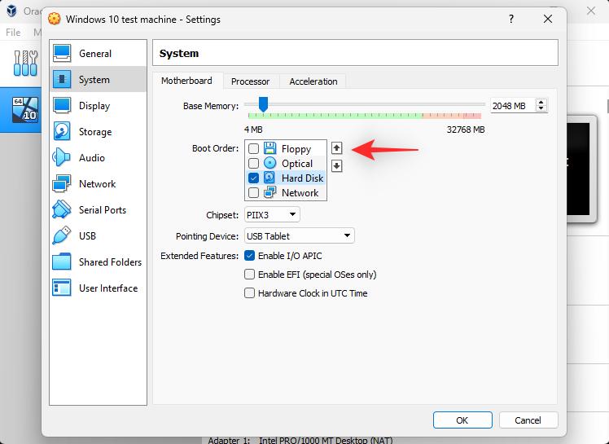The image size is (609, 444).
Task: Enable Optical in boot order
Action: 254,163
